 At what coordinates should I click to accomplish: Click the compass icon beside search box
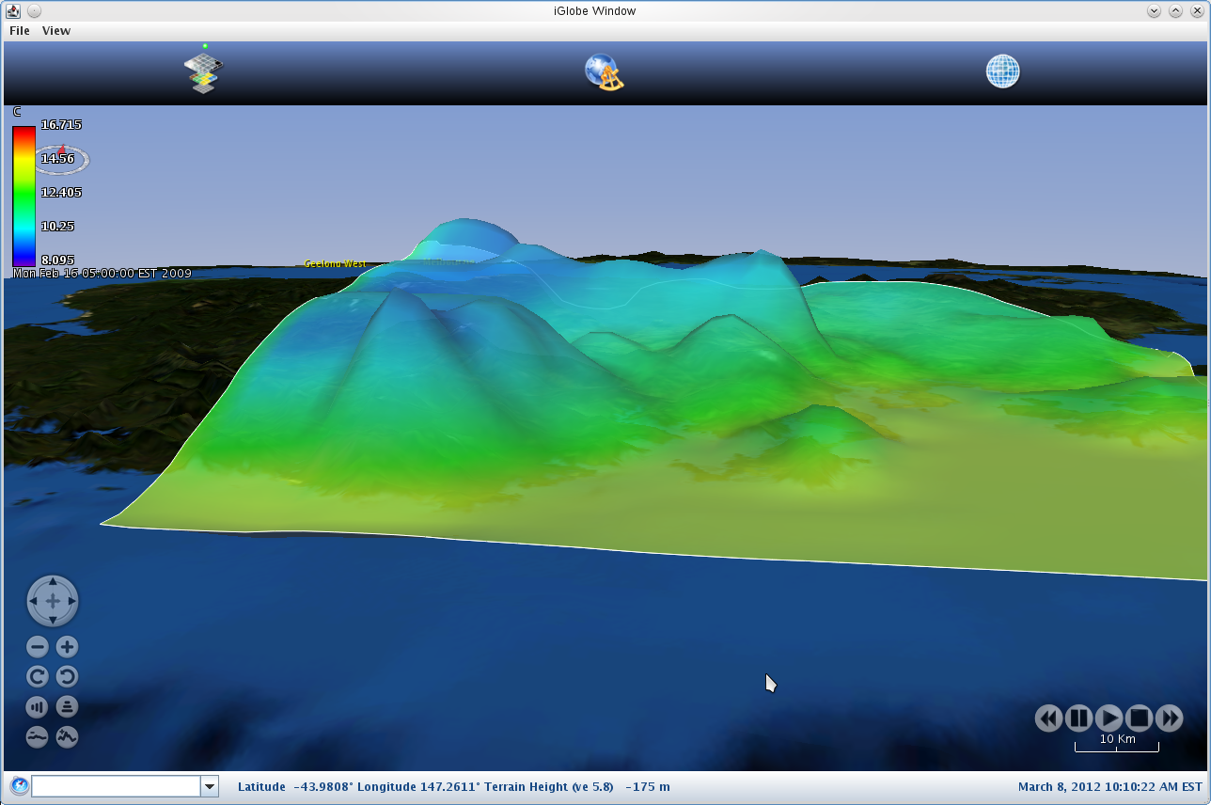(19, 786)
